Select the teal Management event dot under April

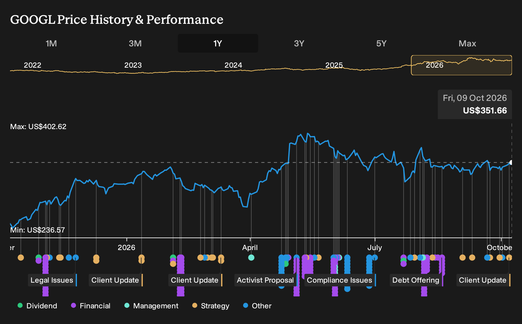pyautogui.click(x=251, y=258)
